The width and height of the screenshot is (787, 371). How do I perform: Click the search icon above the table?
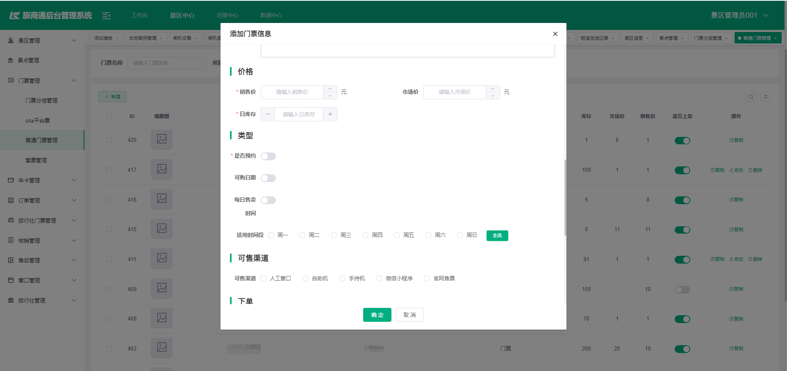[751, 97]
